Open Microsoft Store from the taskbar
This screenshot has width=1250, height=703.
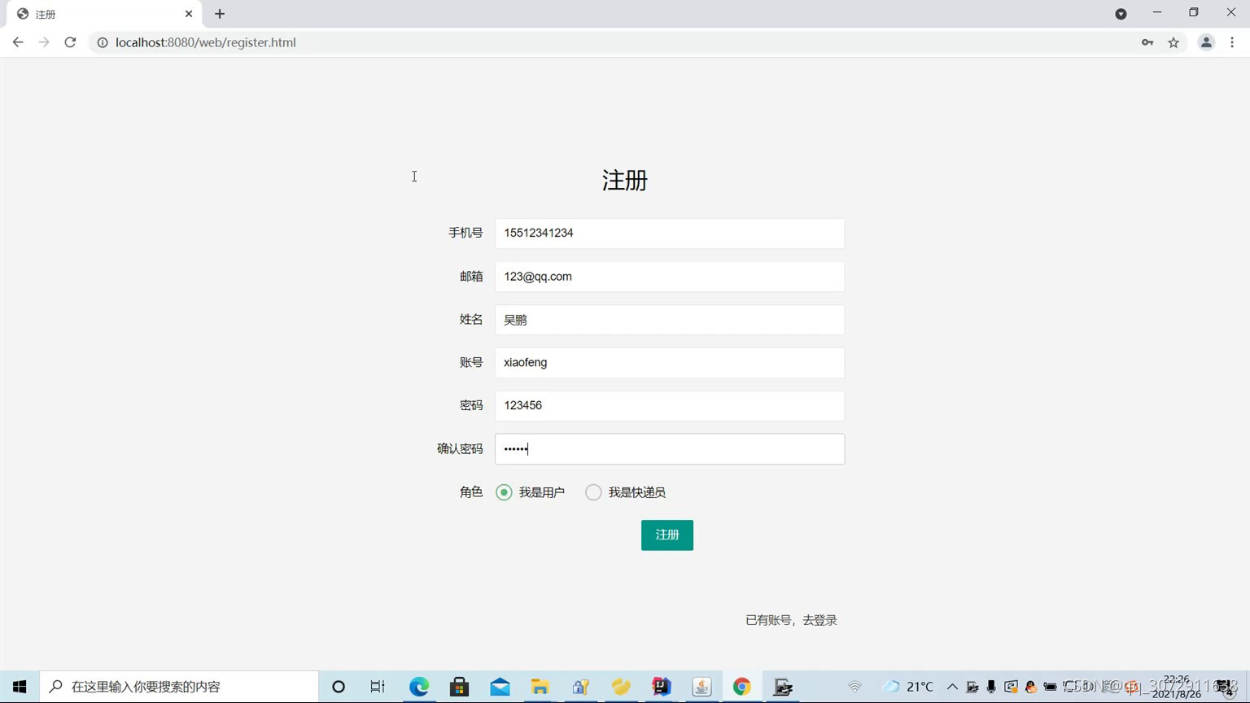coord(459,687)
